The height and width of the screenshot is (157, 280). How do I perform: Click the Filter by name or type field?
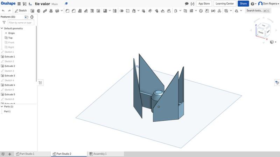[x=21, y=23]
